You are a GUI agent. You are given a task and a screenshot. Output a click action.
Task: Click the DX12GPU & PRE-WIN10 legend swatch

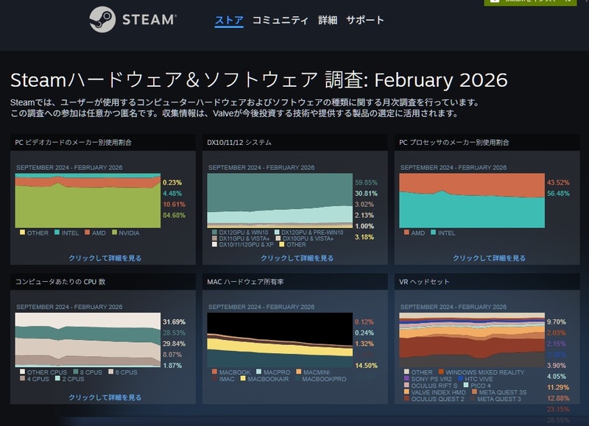point(277,232)
